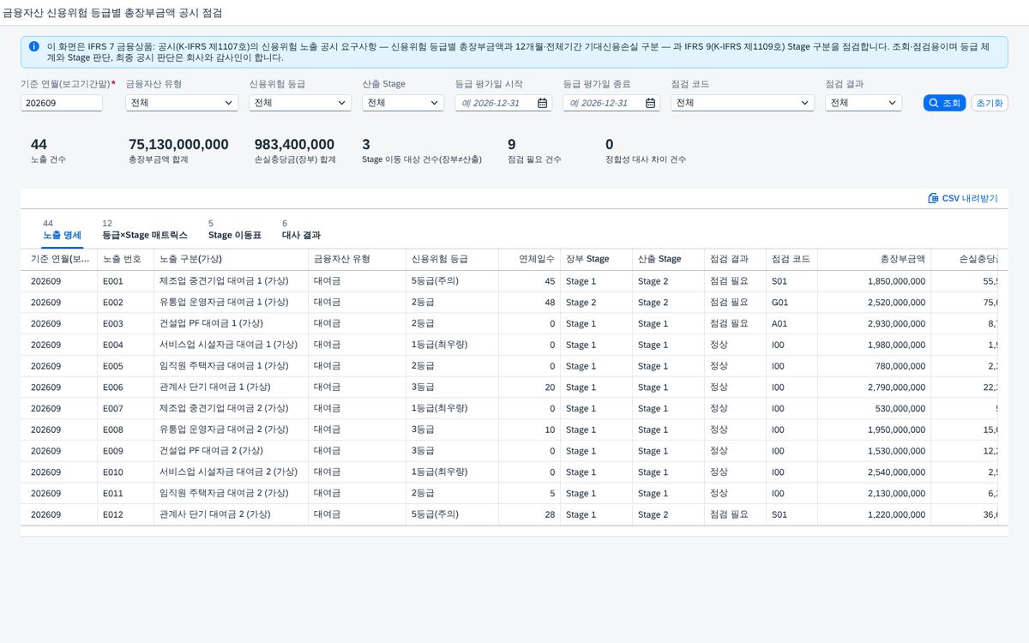Open the 산출 Stage dropdown
Viewport: 1029px width, 643px height.
click(403, 103)
